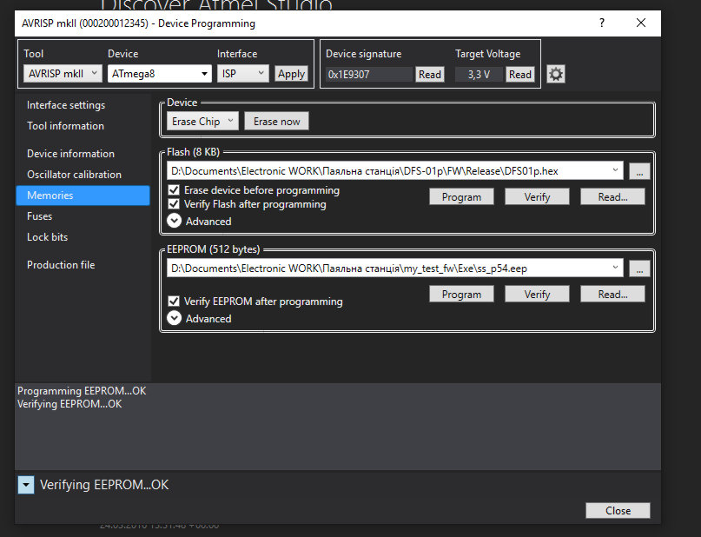Read the target voltage

(520, 74)
